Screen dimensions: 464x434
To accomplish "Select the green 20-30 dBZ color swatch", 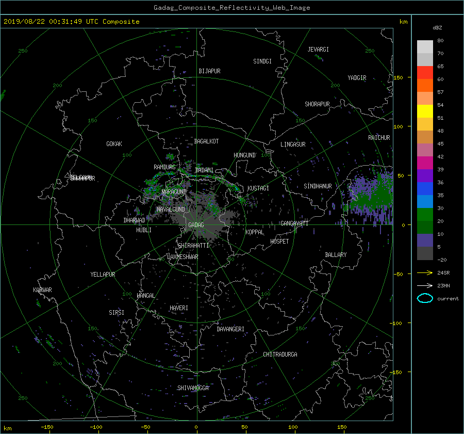I will pyautogui.click(x=425, y=215).
